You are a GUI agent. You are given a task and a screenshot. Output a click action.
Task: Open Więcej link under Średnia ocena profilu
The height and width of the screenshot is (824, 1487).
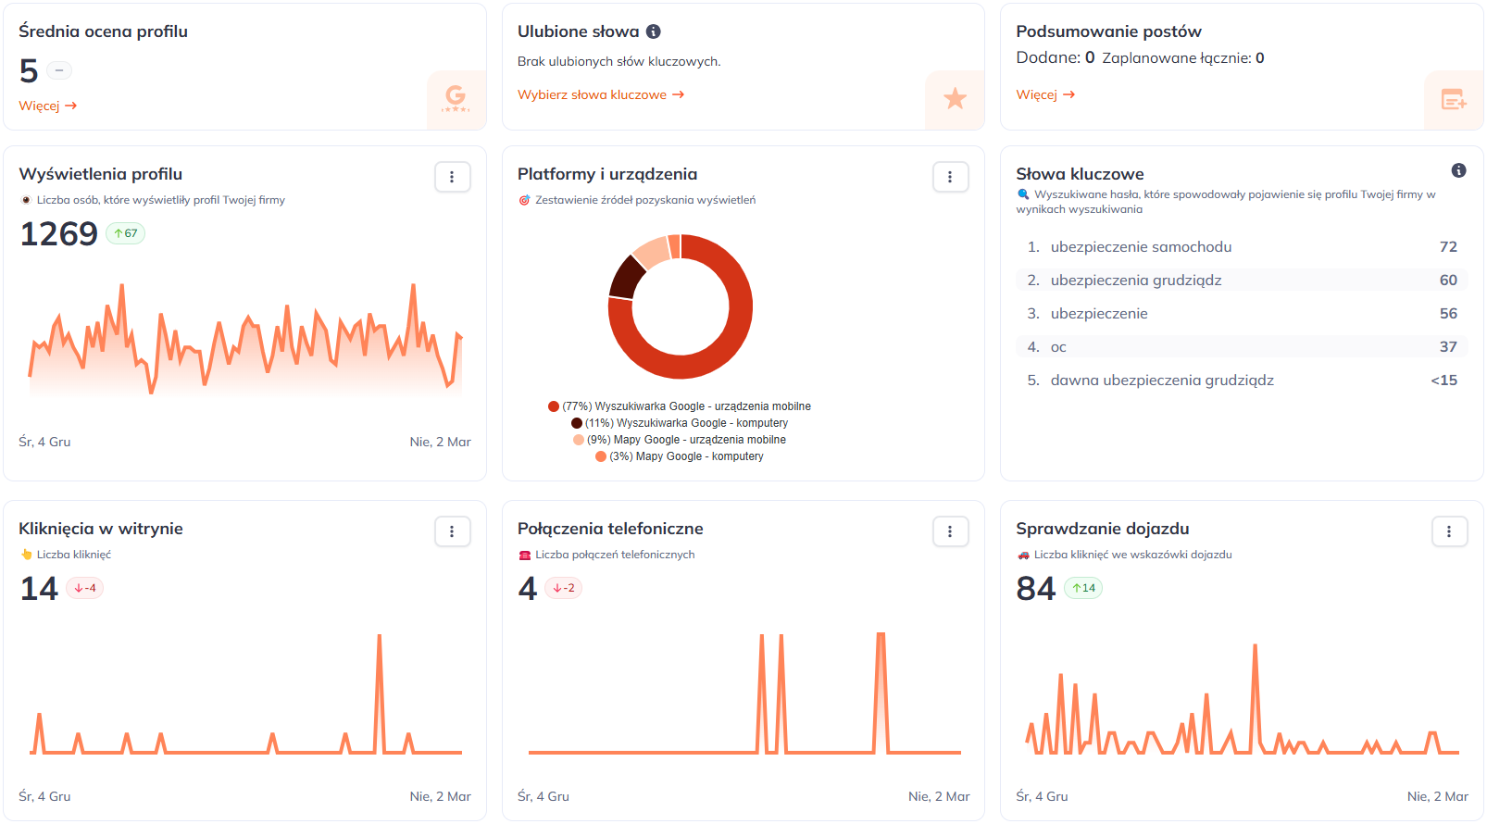47,106
